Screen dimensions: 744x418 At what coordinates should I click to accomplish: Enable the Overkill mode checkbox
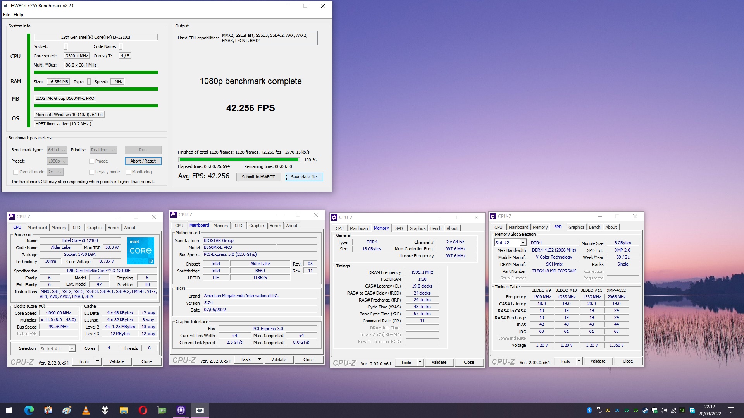(16, 172)
